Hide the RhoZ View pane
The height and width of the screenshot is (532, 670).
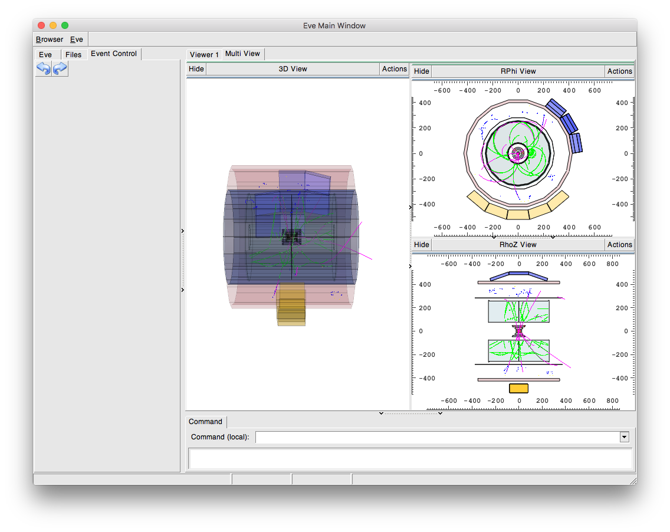tap(422, 245)
